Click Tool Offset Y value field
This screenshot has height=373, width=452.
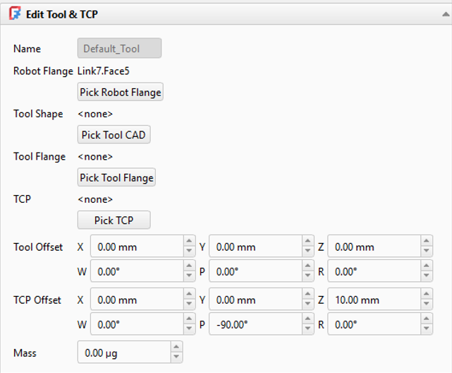256,247
